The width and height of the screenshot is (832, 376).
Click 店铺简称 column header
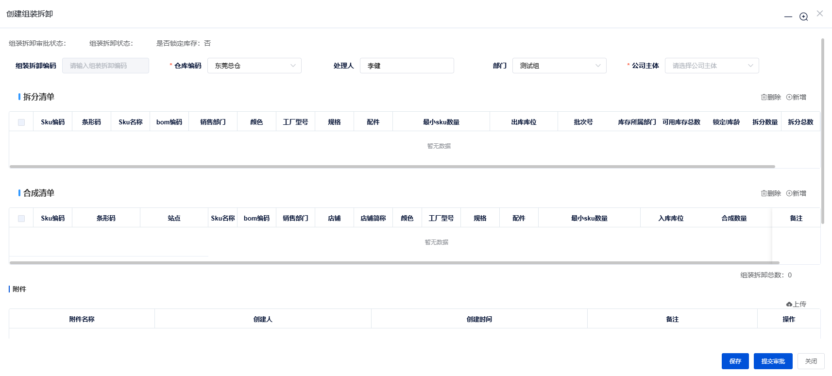pyautogui.click(x=373, y=218)
